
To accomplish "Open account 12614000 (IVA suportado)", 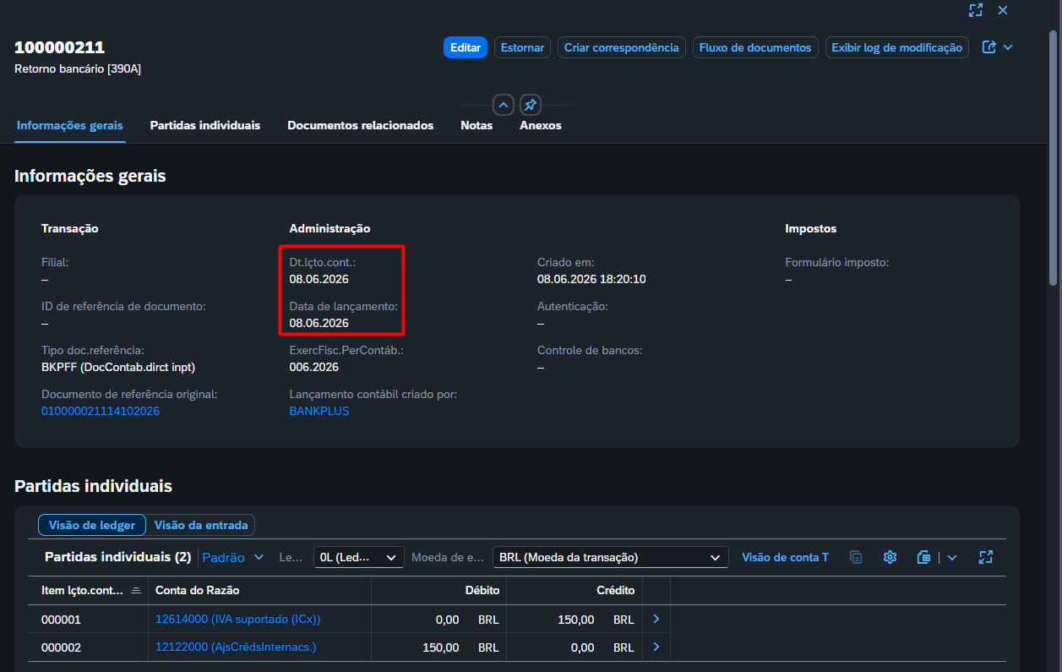I will (238, 620).
